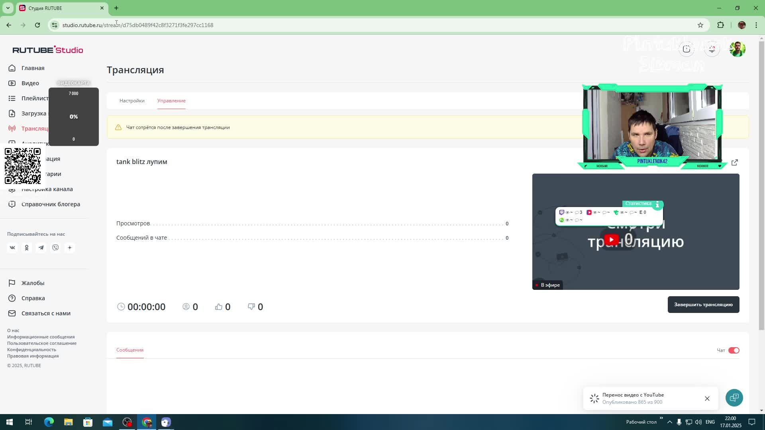Play the stream preview video

pos(612,240)
